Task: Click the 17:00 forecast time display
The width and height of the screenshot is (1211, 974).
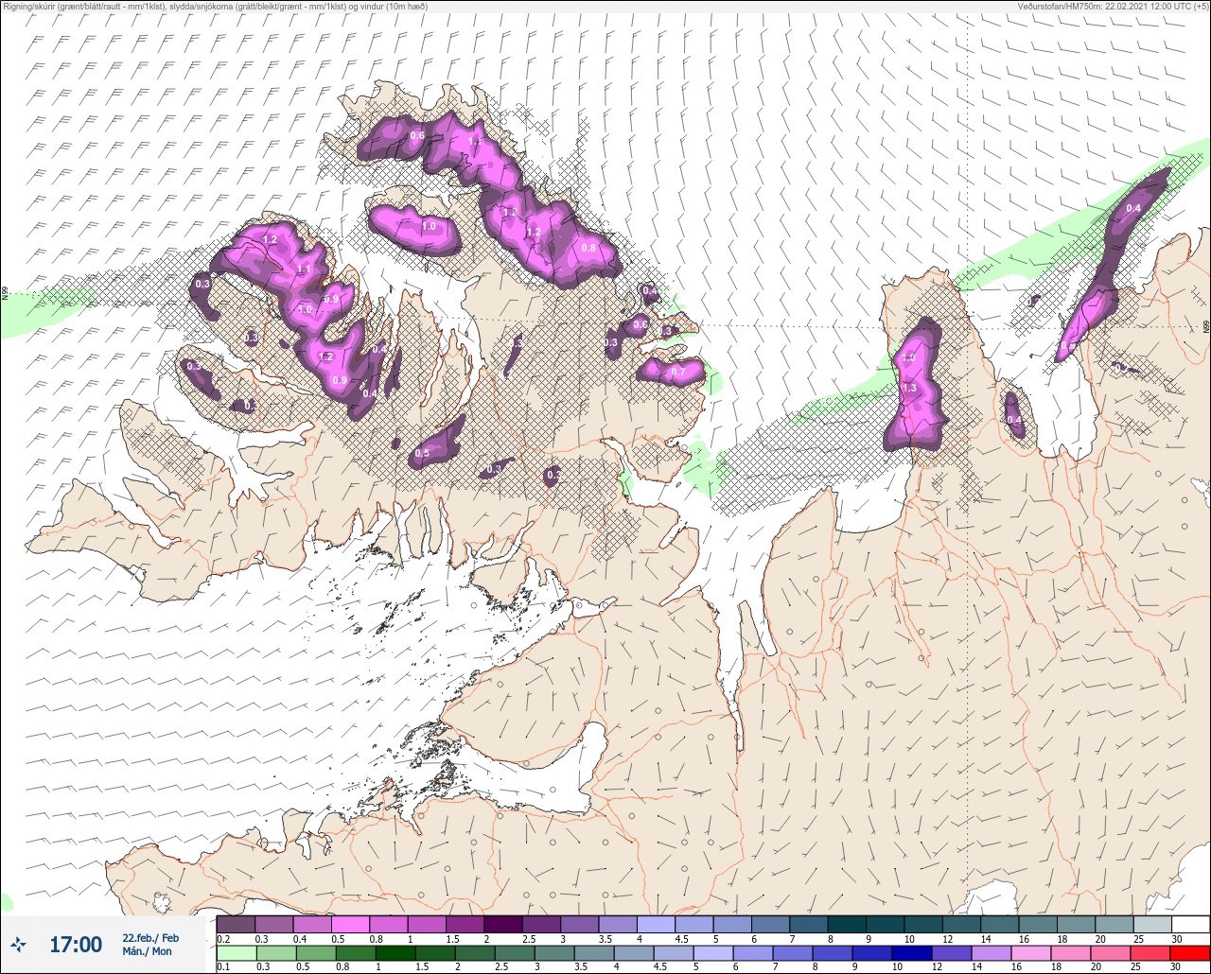Action: (x=76, y=944)
